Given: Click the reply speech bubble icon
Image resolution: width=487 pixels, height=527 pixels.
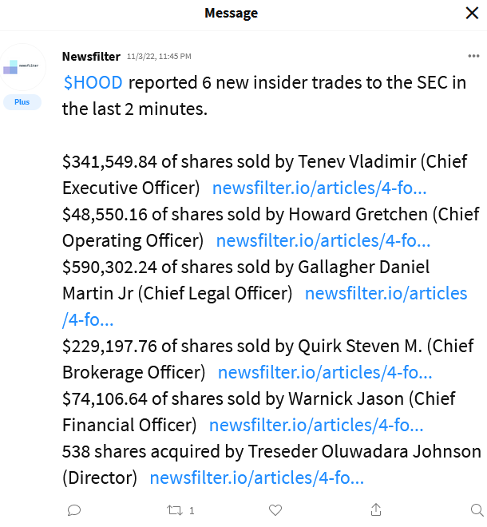Looking at the screenshot, I should pyautogui.click(x=73, y=509).
